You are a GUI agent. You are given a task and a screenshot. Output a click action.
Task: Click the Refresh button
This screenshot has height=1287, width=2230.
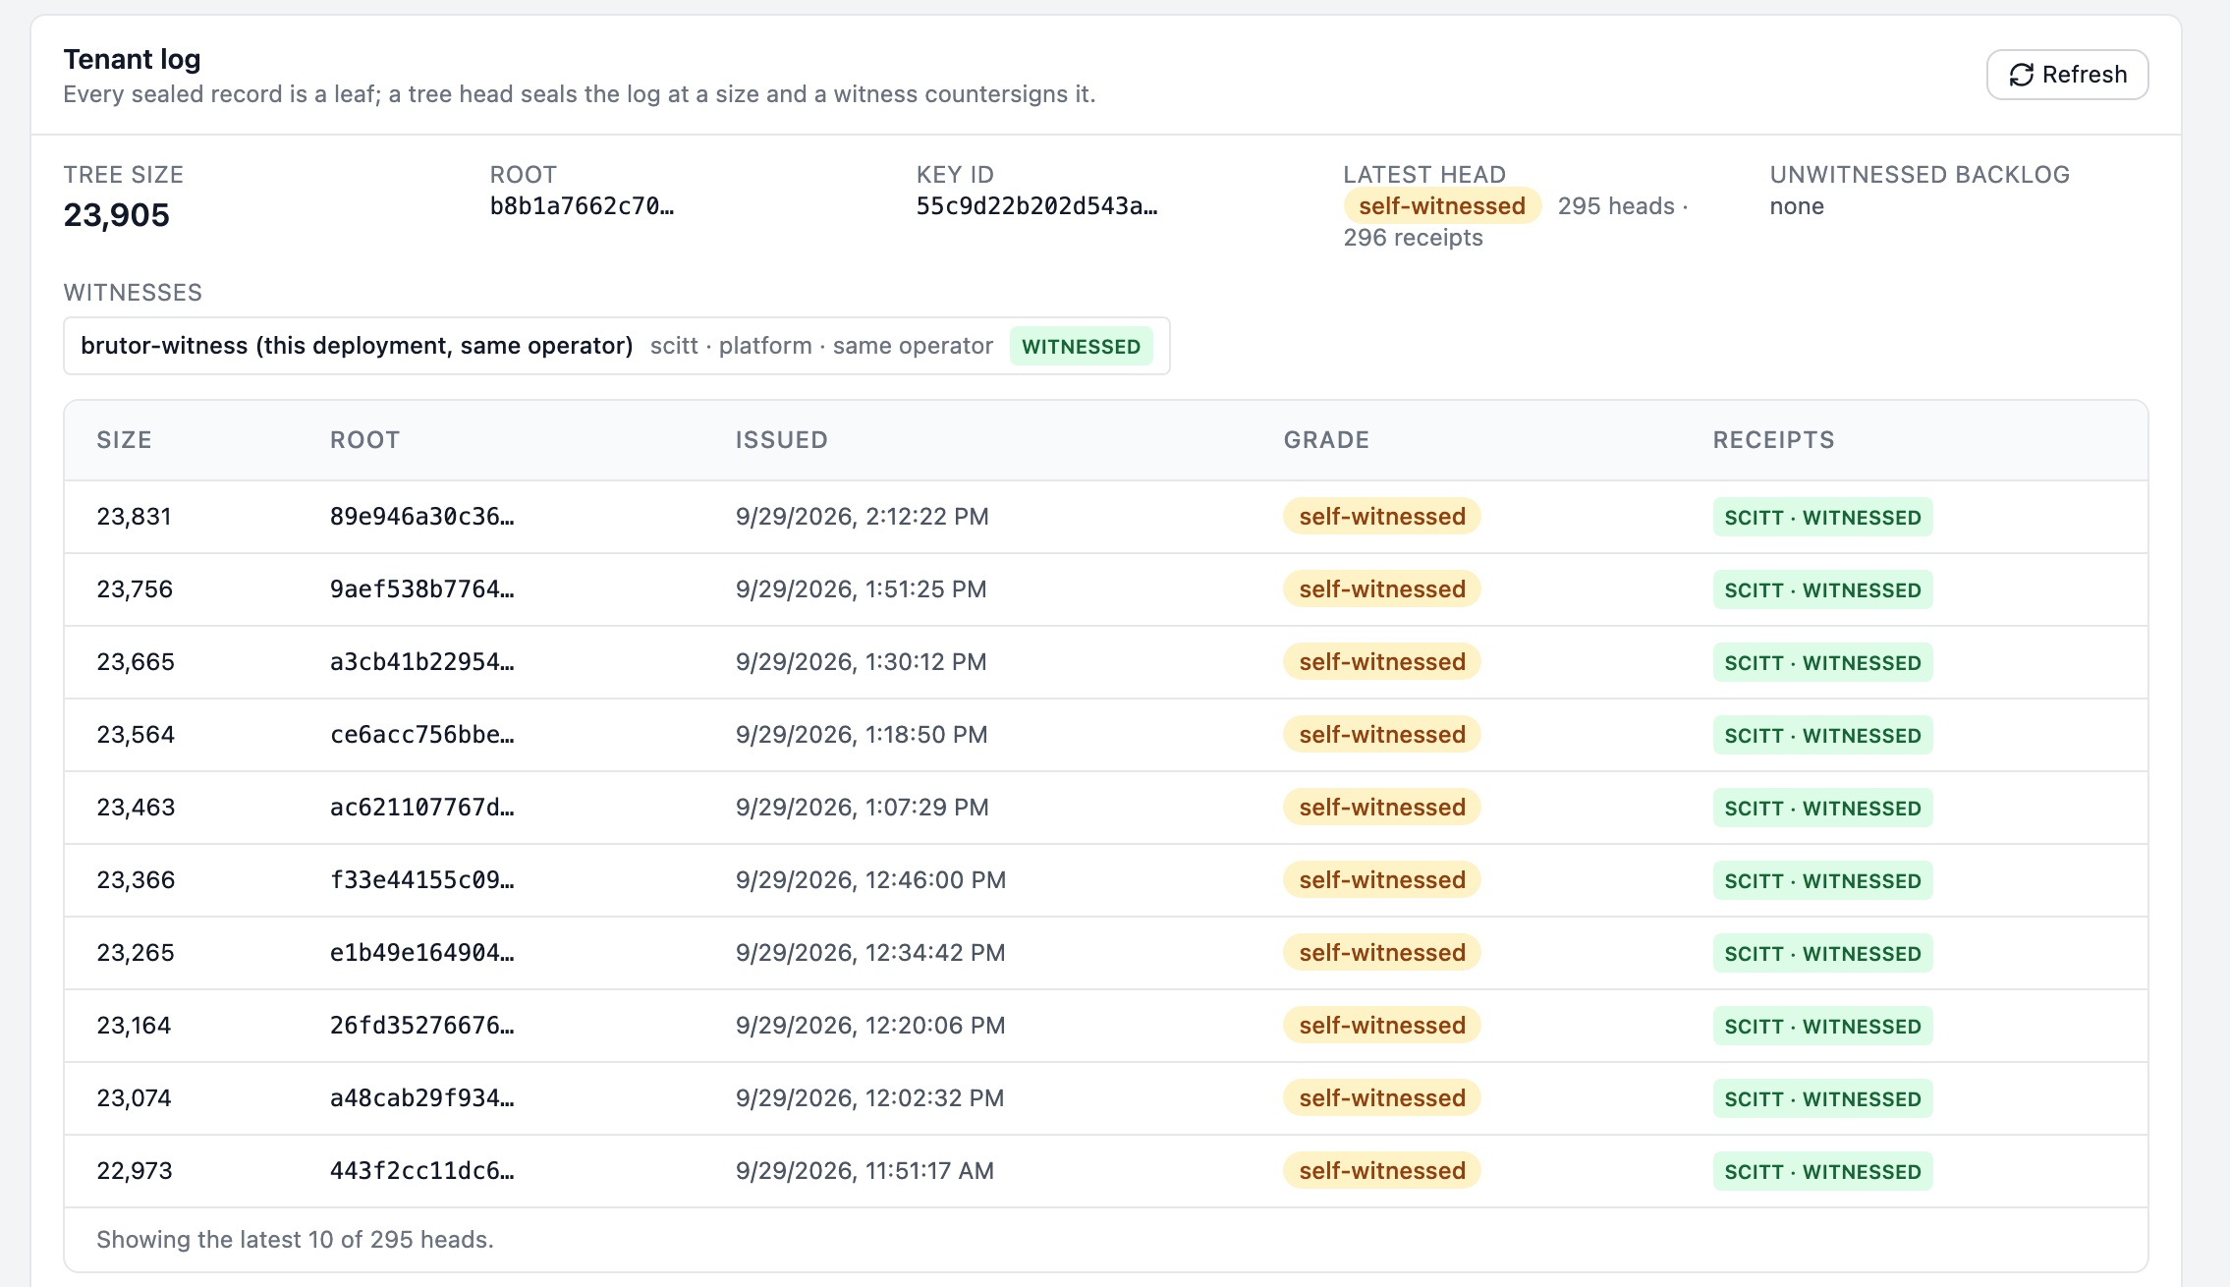click(2067, 75)
